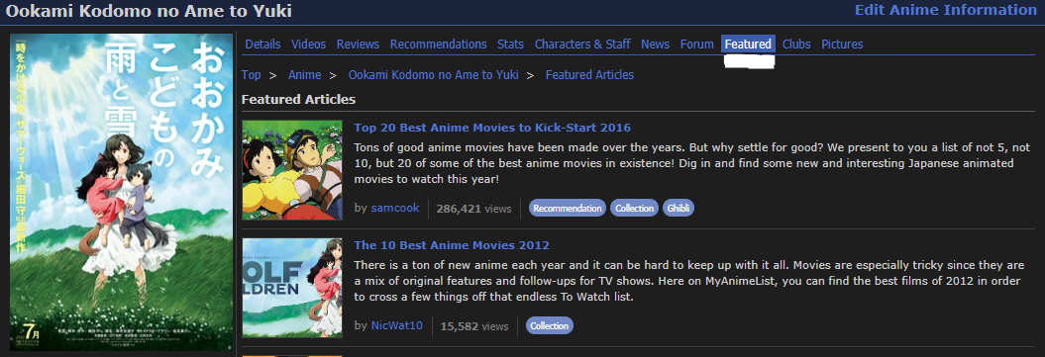Click the second article's Wolf Children thumbnail

click(x=292, y=288)
